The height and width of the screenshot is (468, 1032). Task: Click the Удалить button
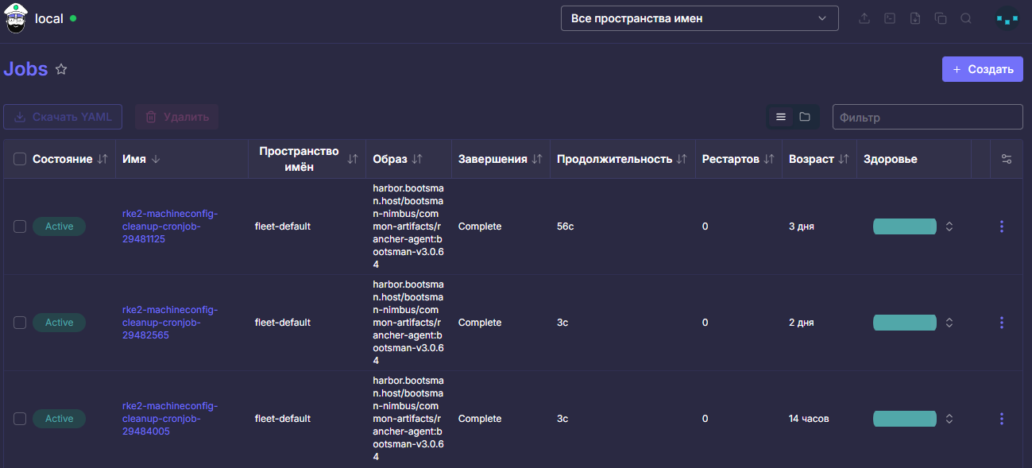tap(176, 117)
